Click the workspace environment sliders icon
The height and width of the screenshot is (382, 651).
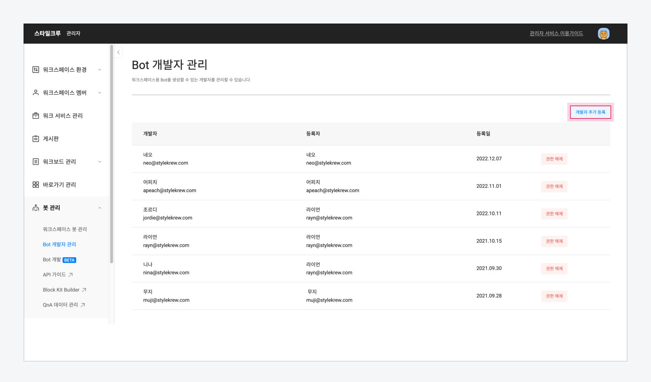pos(36,70)
